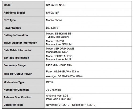
Task: Click the Mobile Phone value
Action: click(x=54, y=20)
